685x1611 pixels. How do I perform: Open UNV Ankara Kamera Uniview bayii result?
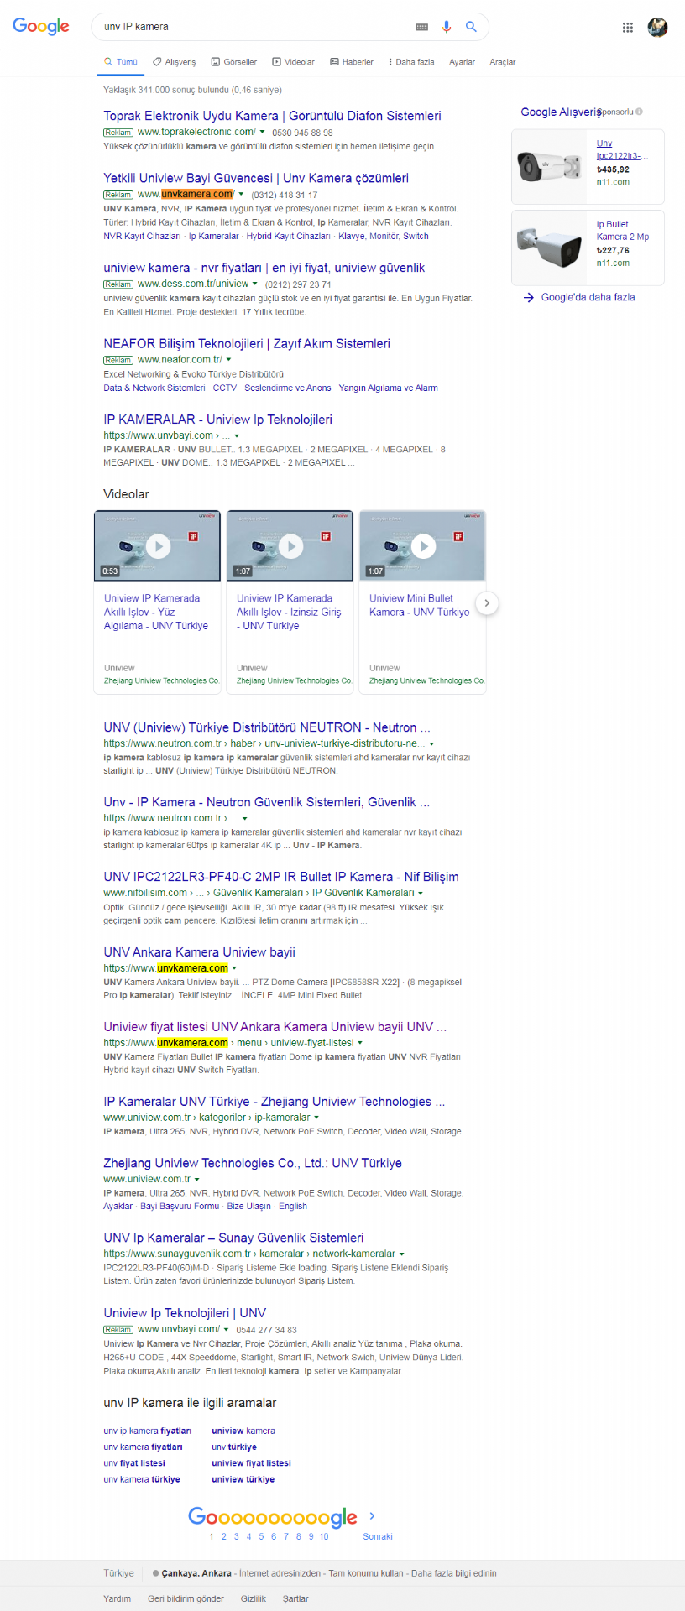coord(199,952)
